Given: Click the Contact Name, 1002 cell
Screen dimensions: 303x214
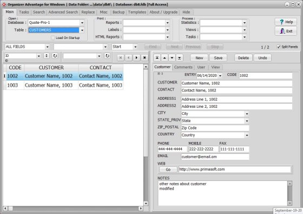Looking at the screenshot, I should (x=101, y=76).
